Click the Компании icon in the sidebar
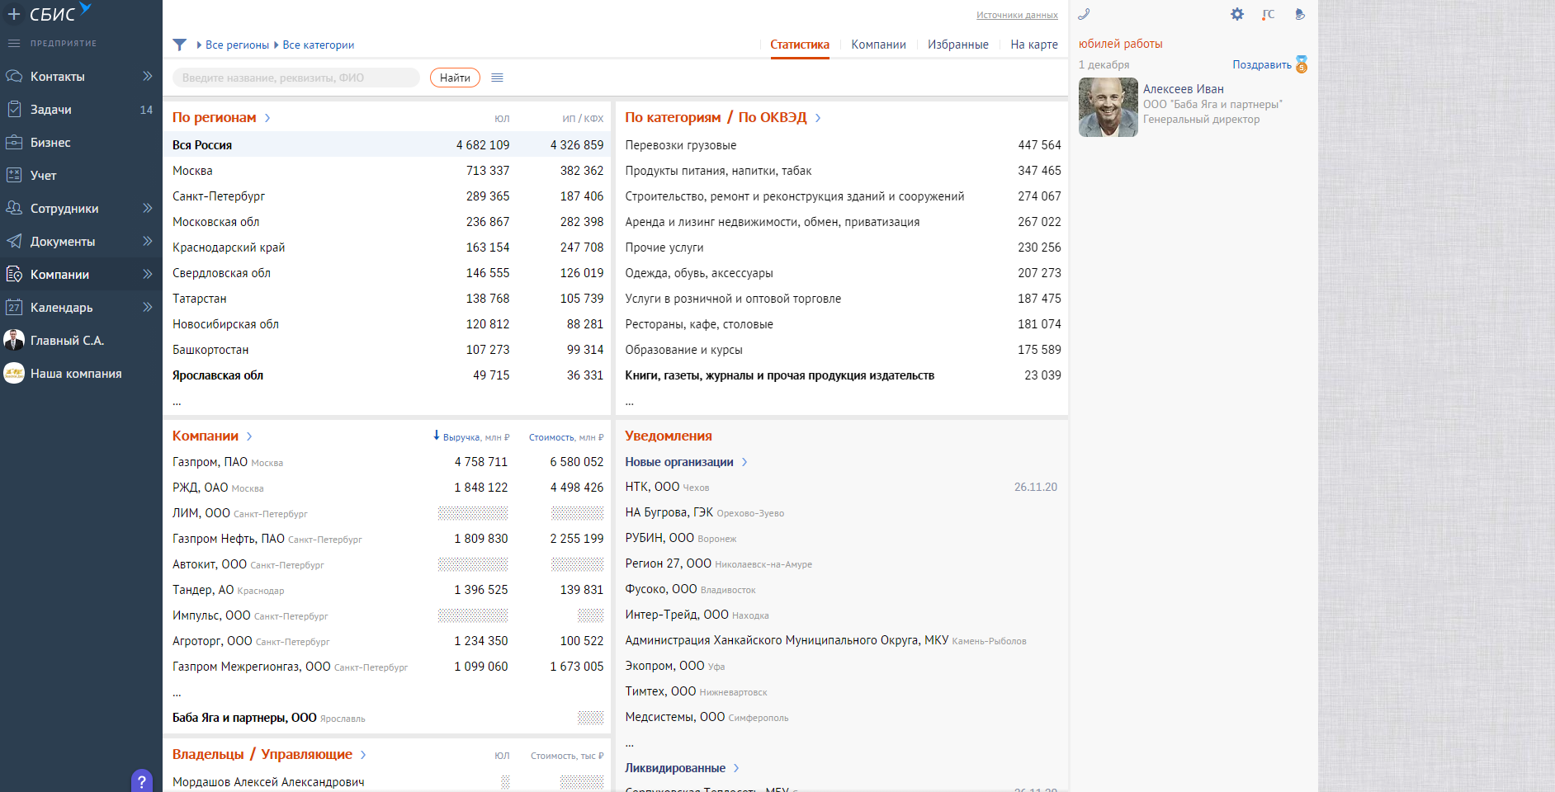This screenshot has width=1555, height=792. click(x=14, y=274)
